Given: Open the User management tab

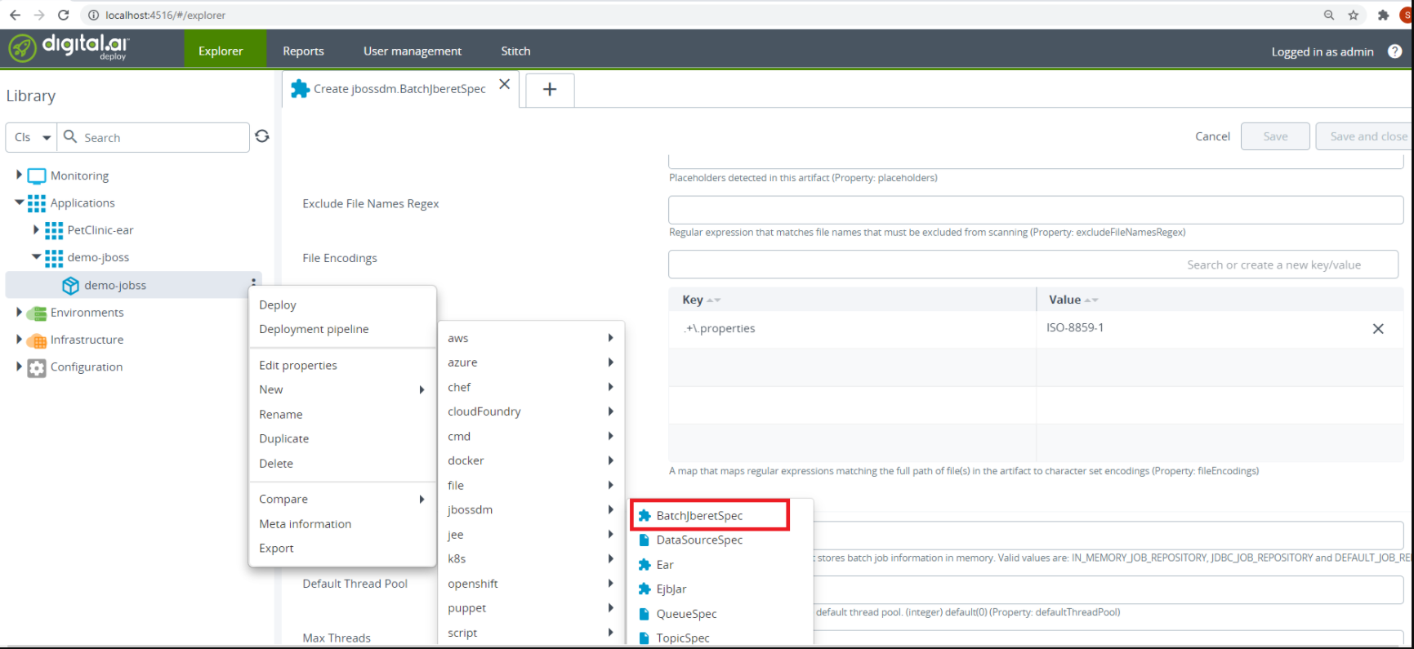Looking at the screenshot, I should tap(413, 51).
